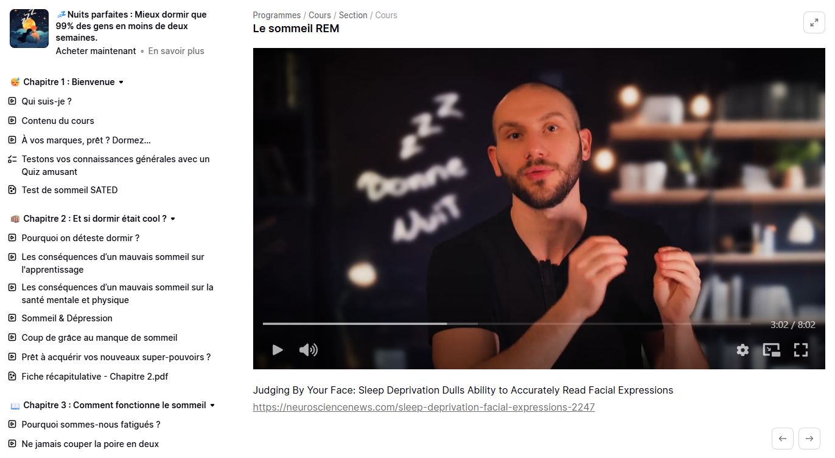Viewport: 835px width, 458px height.
Task: Go to previous lesson arrow
Action: [783, 439]
